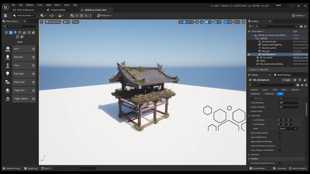The image size is (310, 174).
Task: Click the Show button in viewport
Action: tap(76, 22)
